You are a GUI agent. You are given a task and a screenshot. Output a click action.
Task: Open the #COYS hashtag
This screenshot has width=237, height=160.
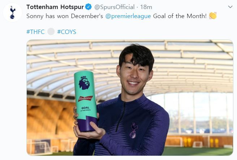pos(66,32)
